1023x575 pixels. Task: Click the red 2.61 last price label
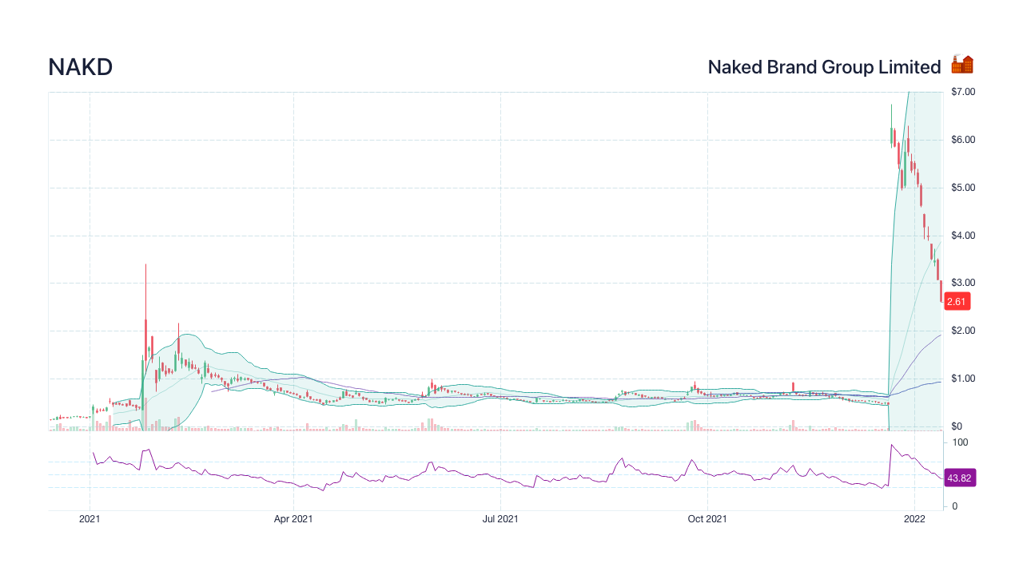pyautogui.click(x=957, y=301)
